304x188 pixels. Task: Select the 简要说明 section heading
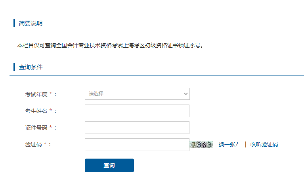(x=31, y=23)
